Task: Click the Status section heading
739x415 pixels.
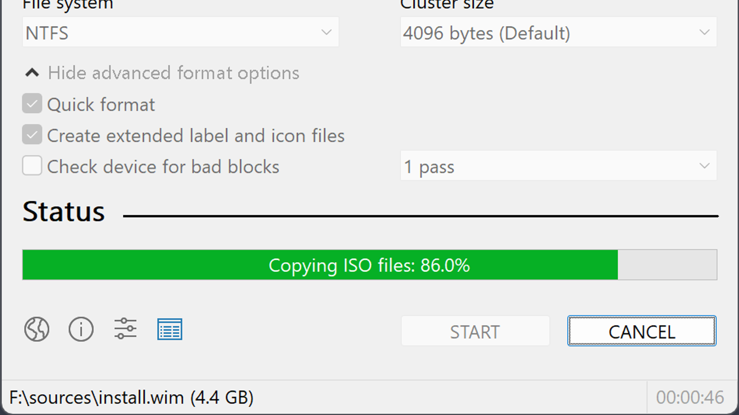Action: point(64,212)
